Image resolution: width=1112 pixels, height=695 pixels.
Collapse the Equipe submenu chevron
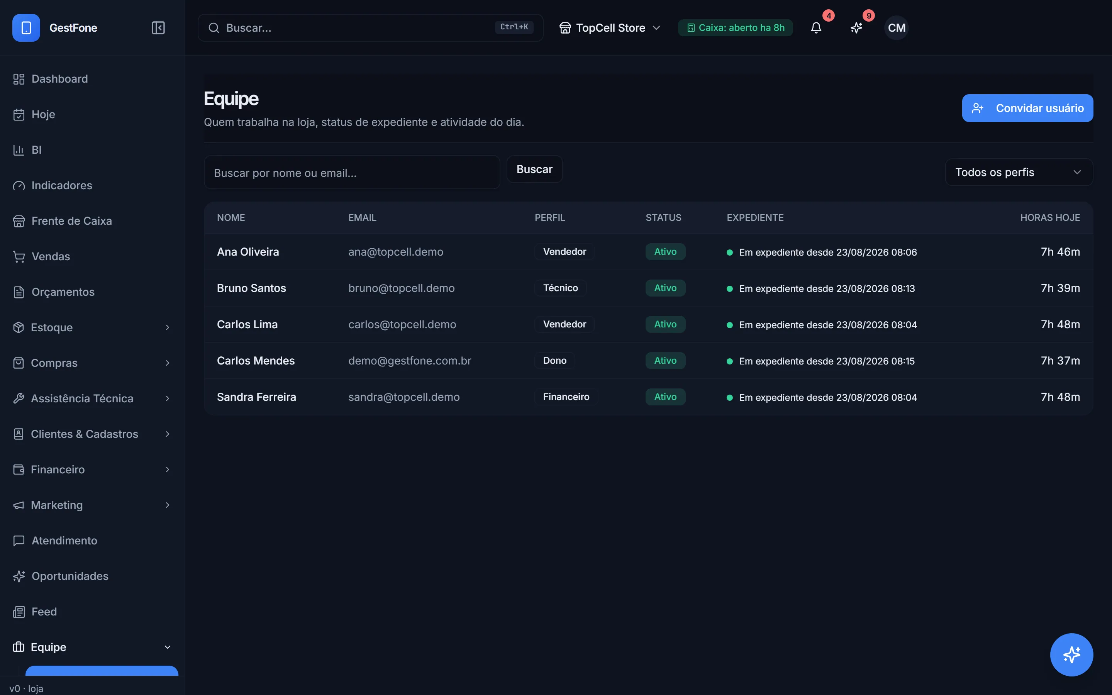click(x=167, y=647)
